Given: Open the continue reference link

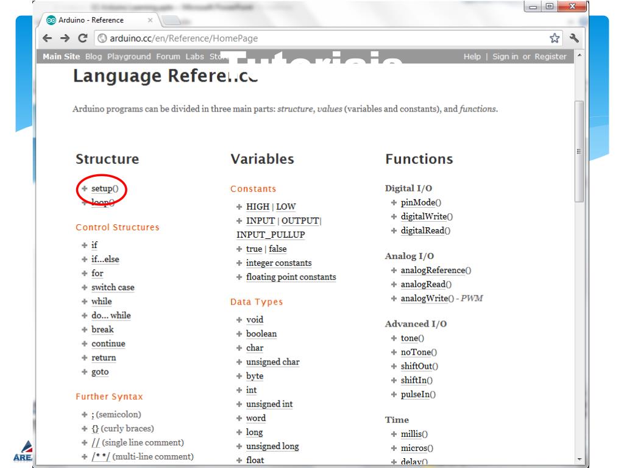Looking at the screenshot, I should pyautogui.click(x=108, y=344).
